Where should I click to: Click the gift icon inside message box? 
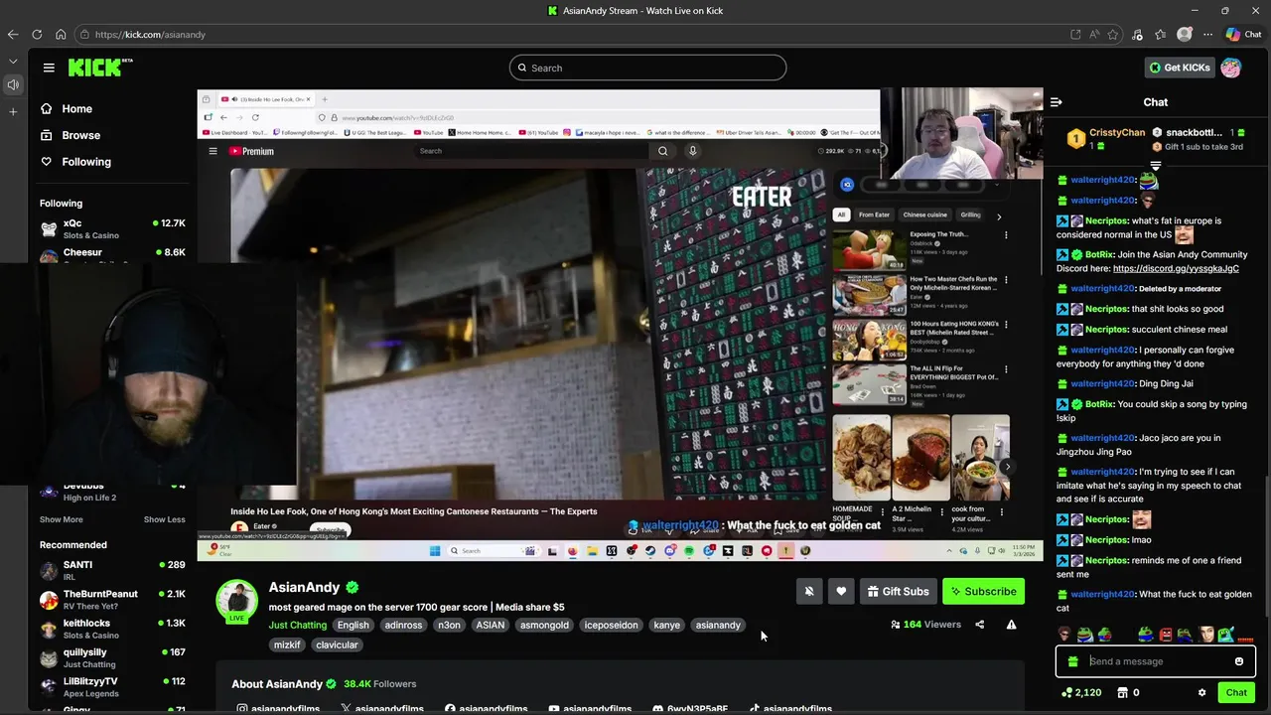1073,661
